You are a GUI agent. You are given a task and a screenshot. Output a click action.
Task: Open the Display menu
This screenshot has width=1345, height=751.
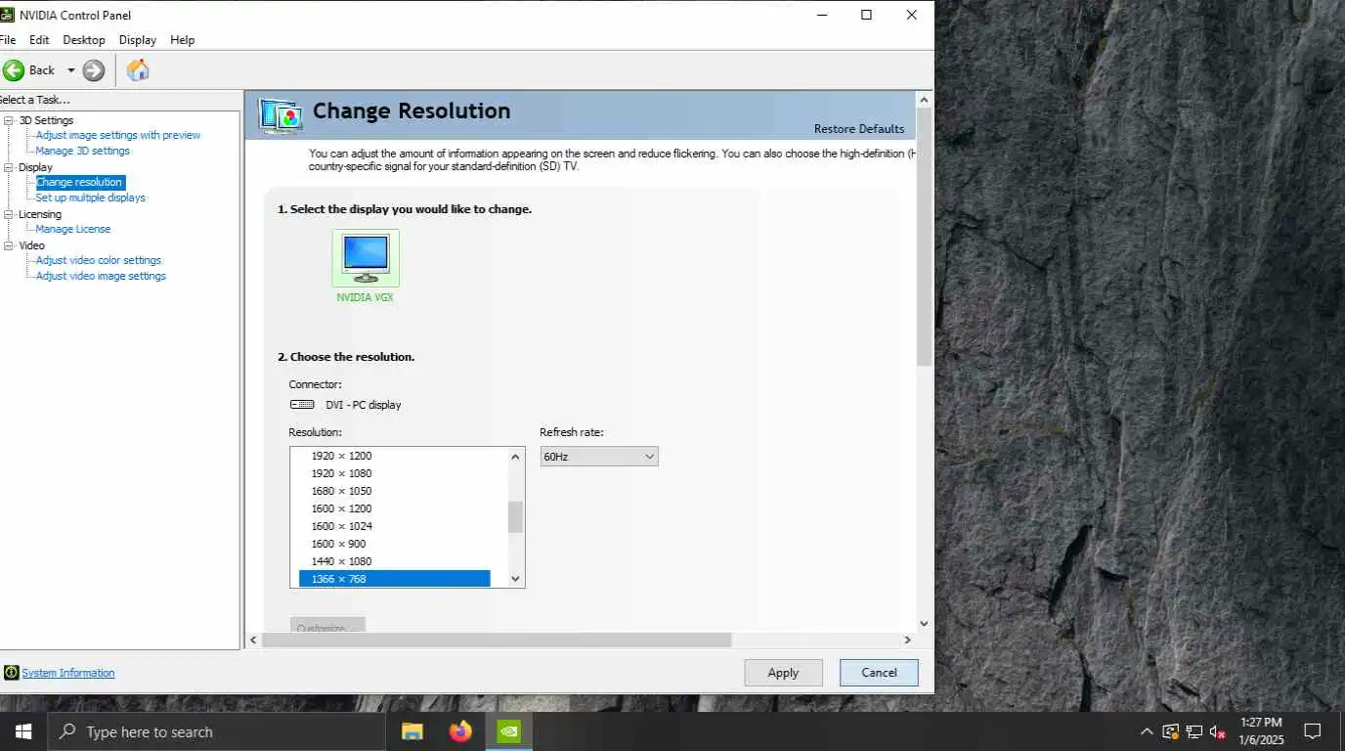(x=138, y=40)
